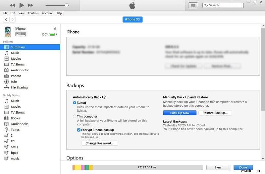This screenshot has height=174, width=265.
Task: Click the green battery indicator icon
Action: (x=52, y=34)
